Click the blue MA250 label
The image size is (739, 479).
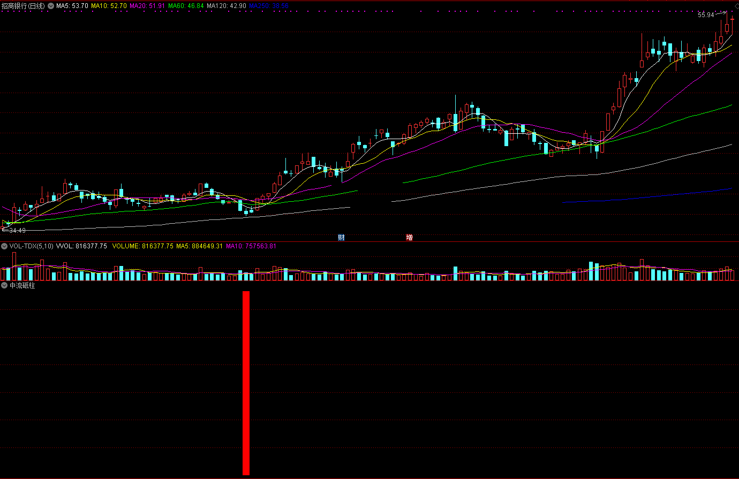[269, 6]
